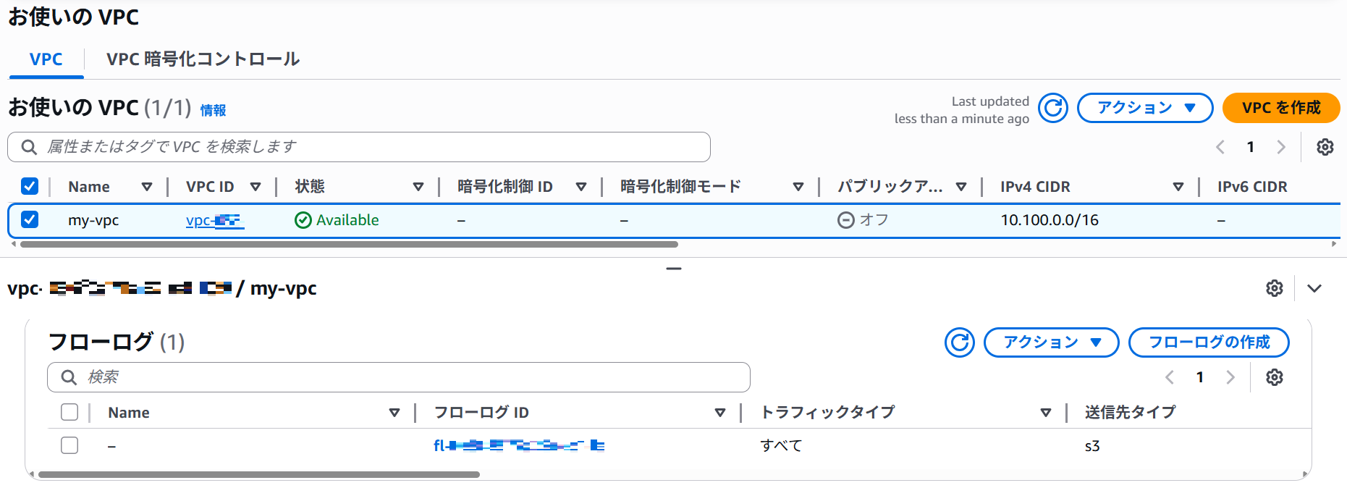Image resolution: width=1347 pixels, height=488 pixels.
Task: Select the flow log row checkbox
Action: [x=69, y=445]
